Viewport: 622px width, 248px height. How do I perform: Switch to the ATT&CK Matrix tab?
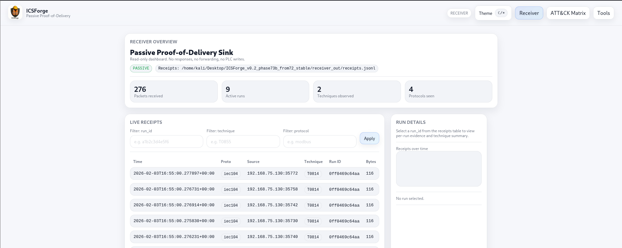tap(568, 13)
